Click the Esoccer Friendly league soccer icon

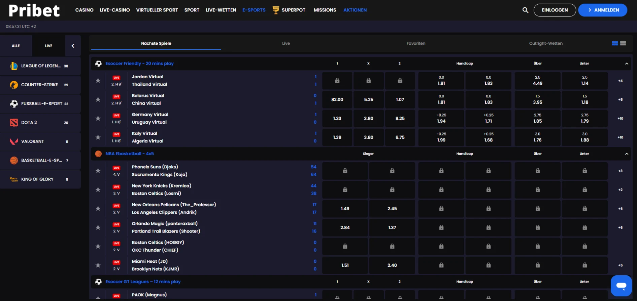[98, 63]
